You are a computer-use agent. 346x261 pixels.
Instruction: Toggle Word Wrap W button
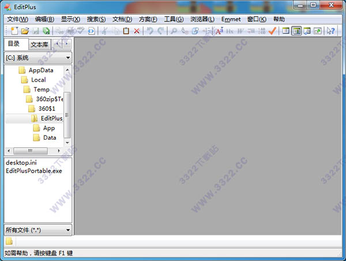coord(240,31)
